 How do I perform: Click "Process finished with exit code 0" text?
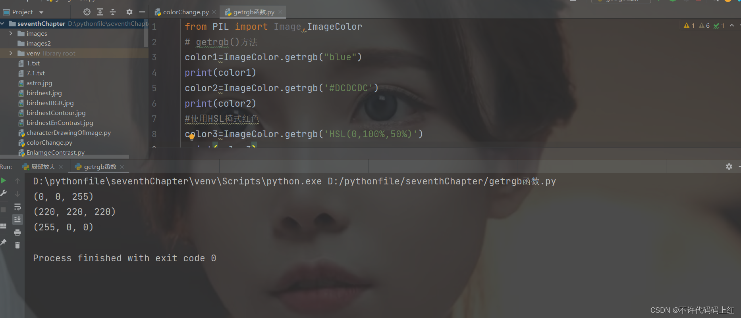point(125,258)
